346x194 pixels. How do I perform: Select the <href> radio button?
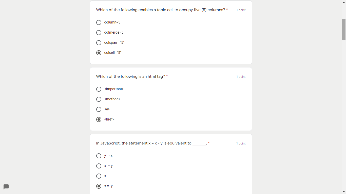pos(99,119)
